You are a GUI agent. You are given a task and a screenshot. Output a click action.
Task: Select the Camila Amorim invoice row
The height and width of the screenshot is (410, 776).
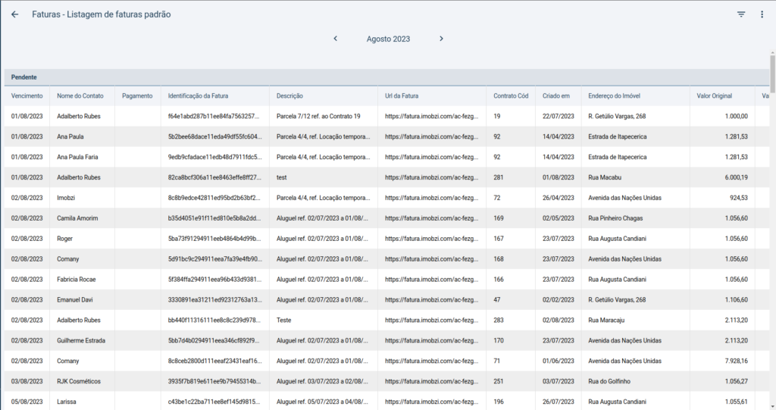click(386, 218)
